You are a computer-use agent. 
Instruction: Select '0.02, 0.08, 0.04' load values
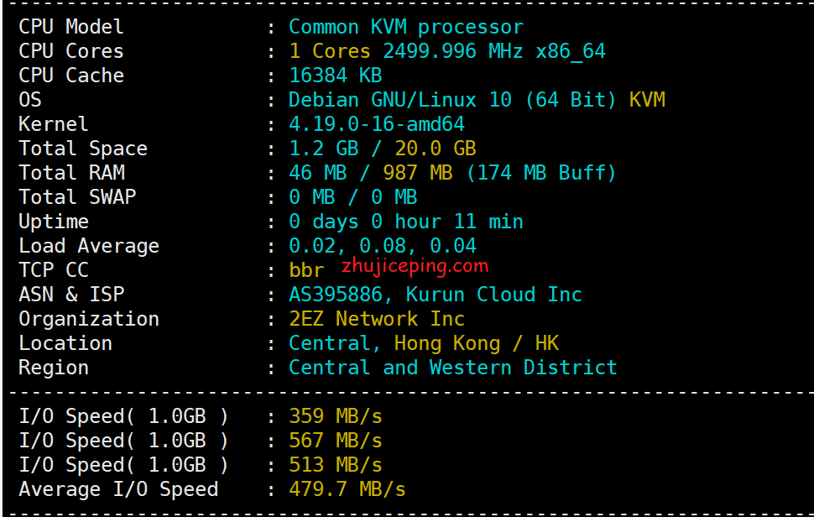tap(383, 246)
